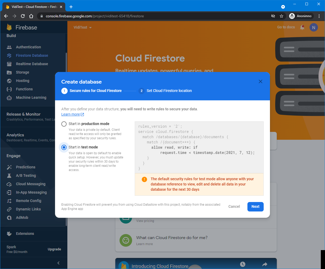Go to browser home page icon
This screenshot has height=269, width=325.
click(31, 16)
